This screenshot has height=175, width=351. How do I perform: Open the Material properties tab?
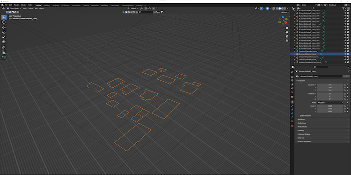click(x=292, y=121)
